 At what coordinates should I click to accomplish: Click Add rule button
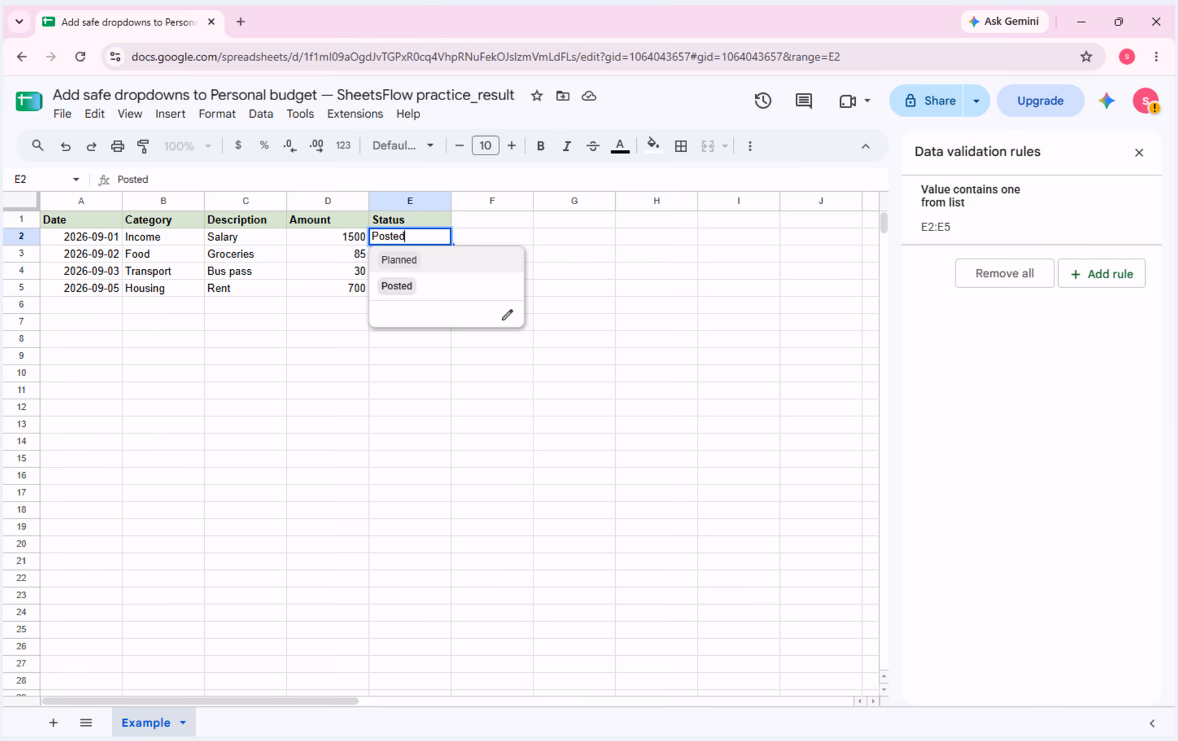1101,274
